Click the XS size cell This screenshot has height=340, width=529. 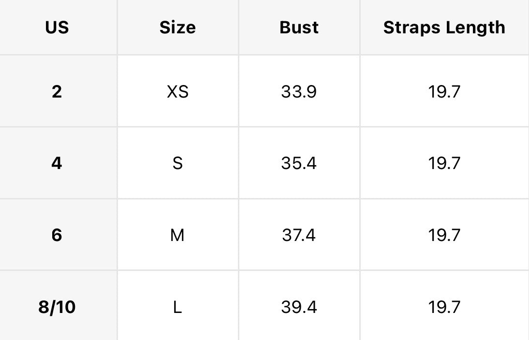click(x=177, y=92)
